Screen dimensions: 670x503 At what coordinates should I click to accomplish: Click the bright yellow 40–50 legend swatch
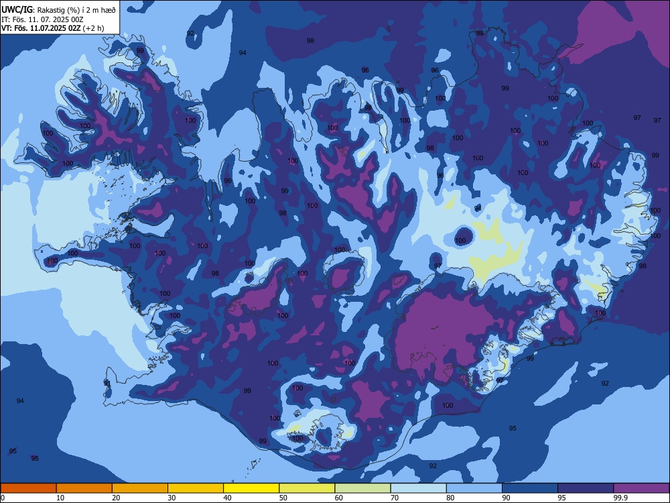[251, 488]
